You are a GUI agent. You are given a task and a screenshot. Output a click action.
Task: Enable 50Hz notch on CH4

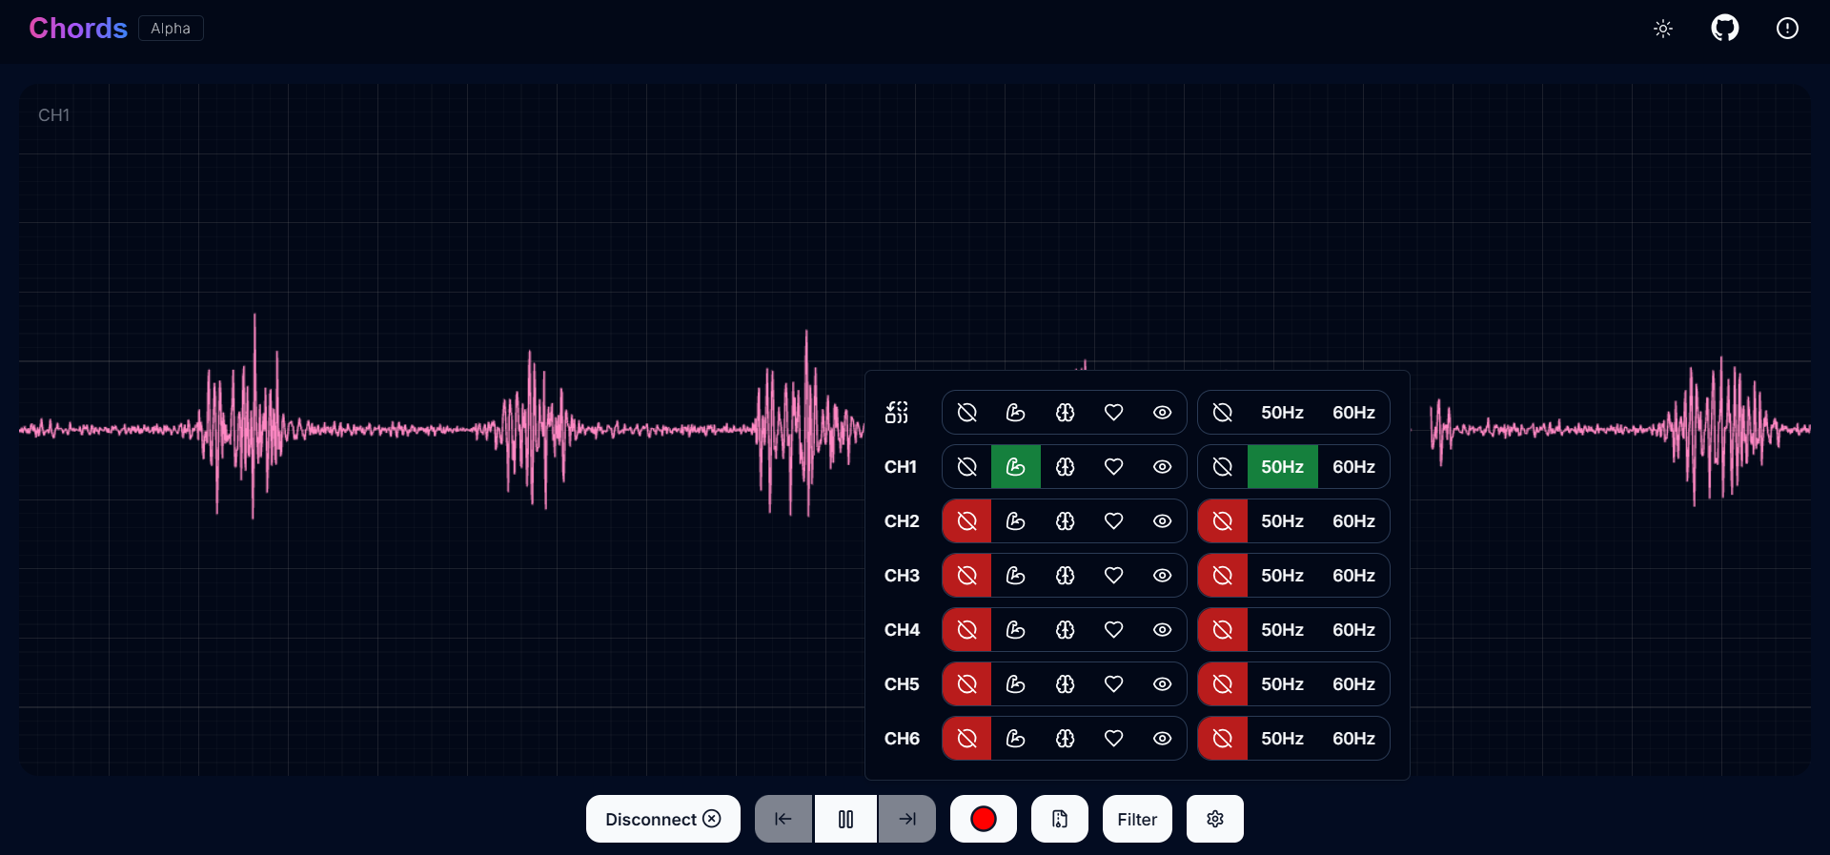tap(1283, 630)
